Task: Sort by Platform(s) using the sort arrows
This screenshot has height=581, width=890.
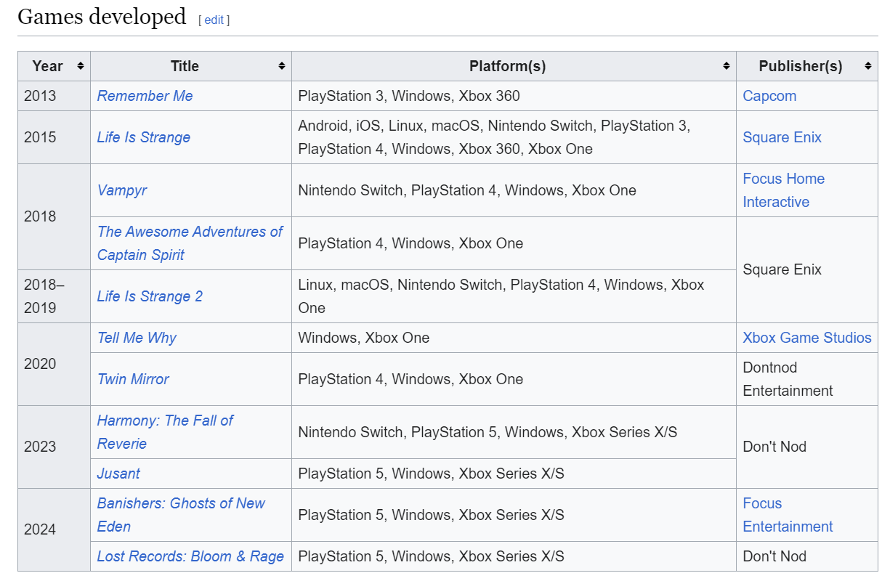Action: [x=726, y=66]
